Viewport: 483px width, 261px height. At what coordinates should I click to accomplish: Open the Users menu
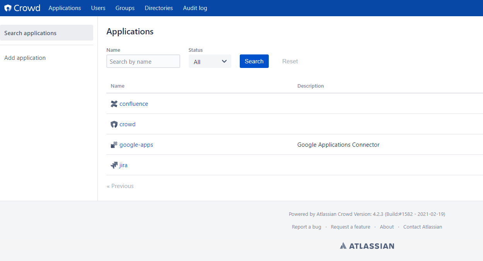point(98,8)
